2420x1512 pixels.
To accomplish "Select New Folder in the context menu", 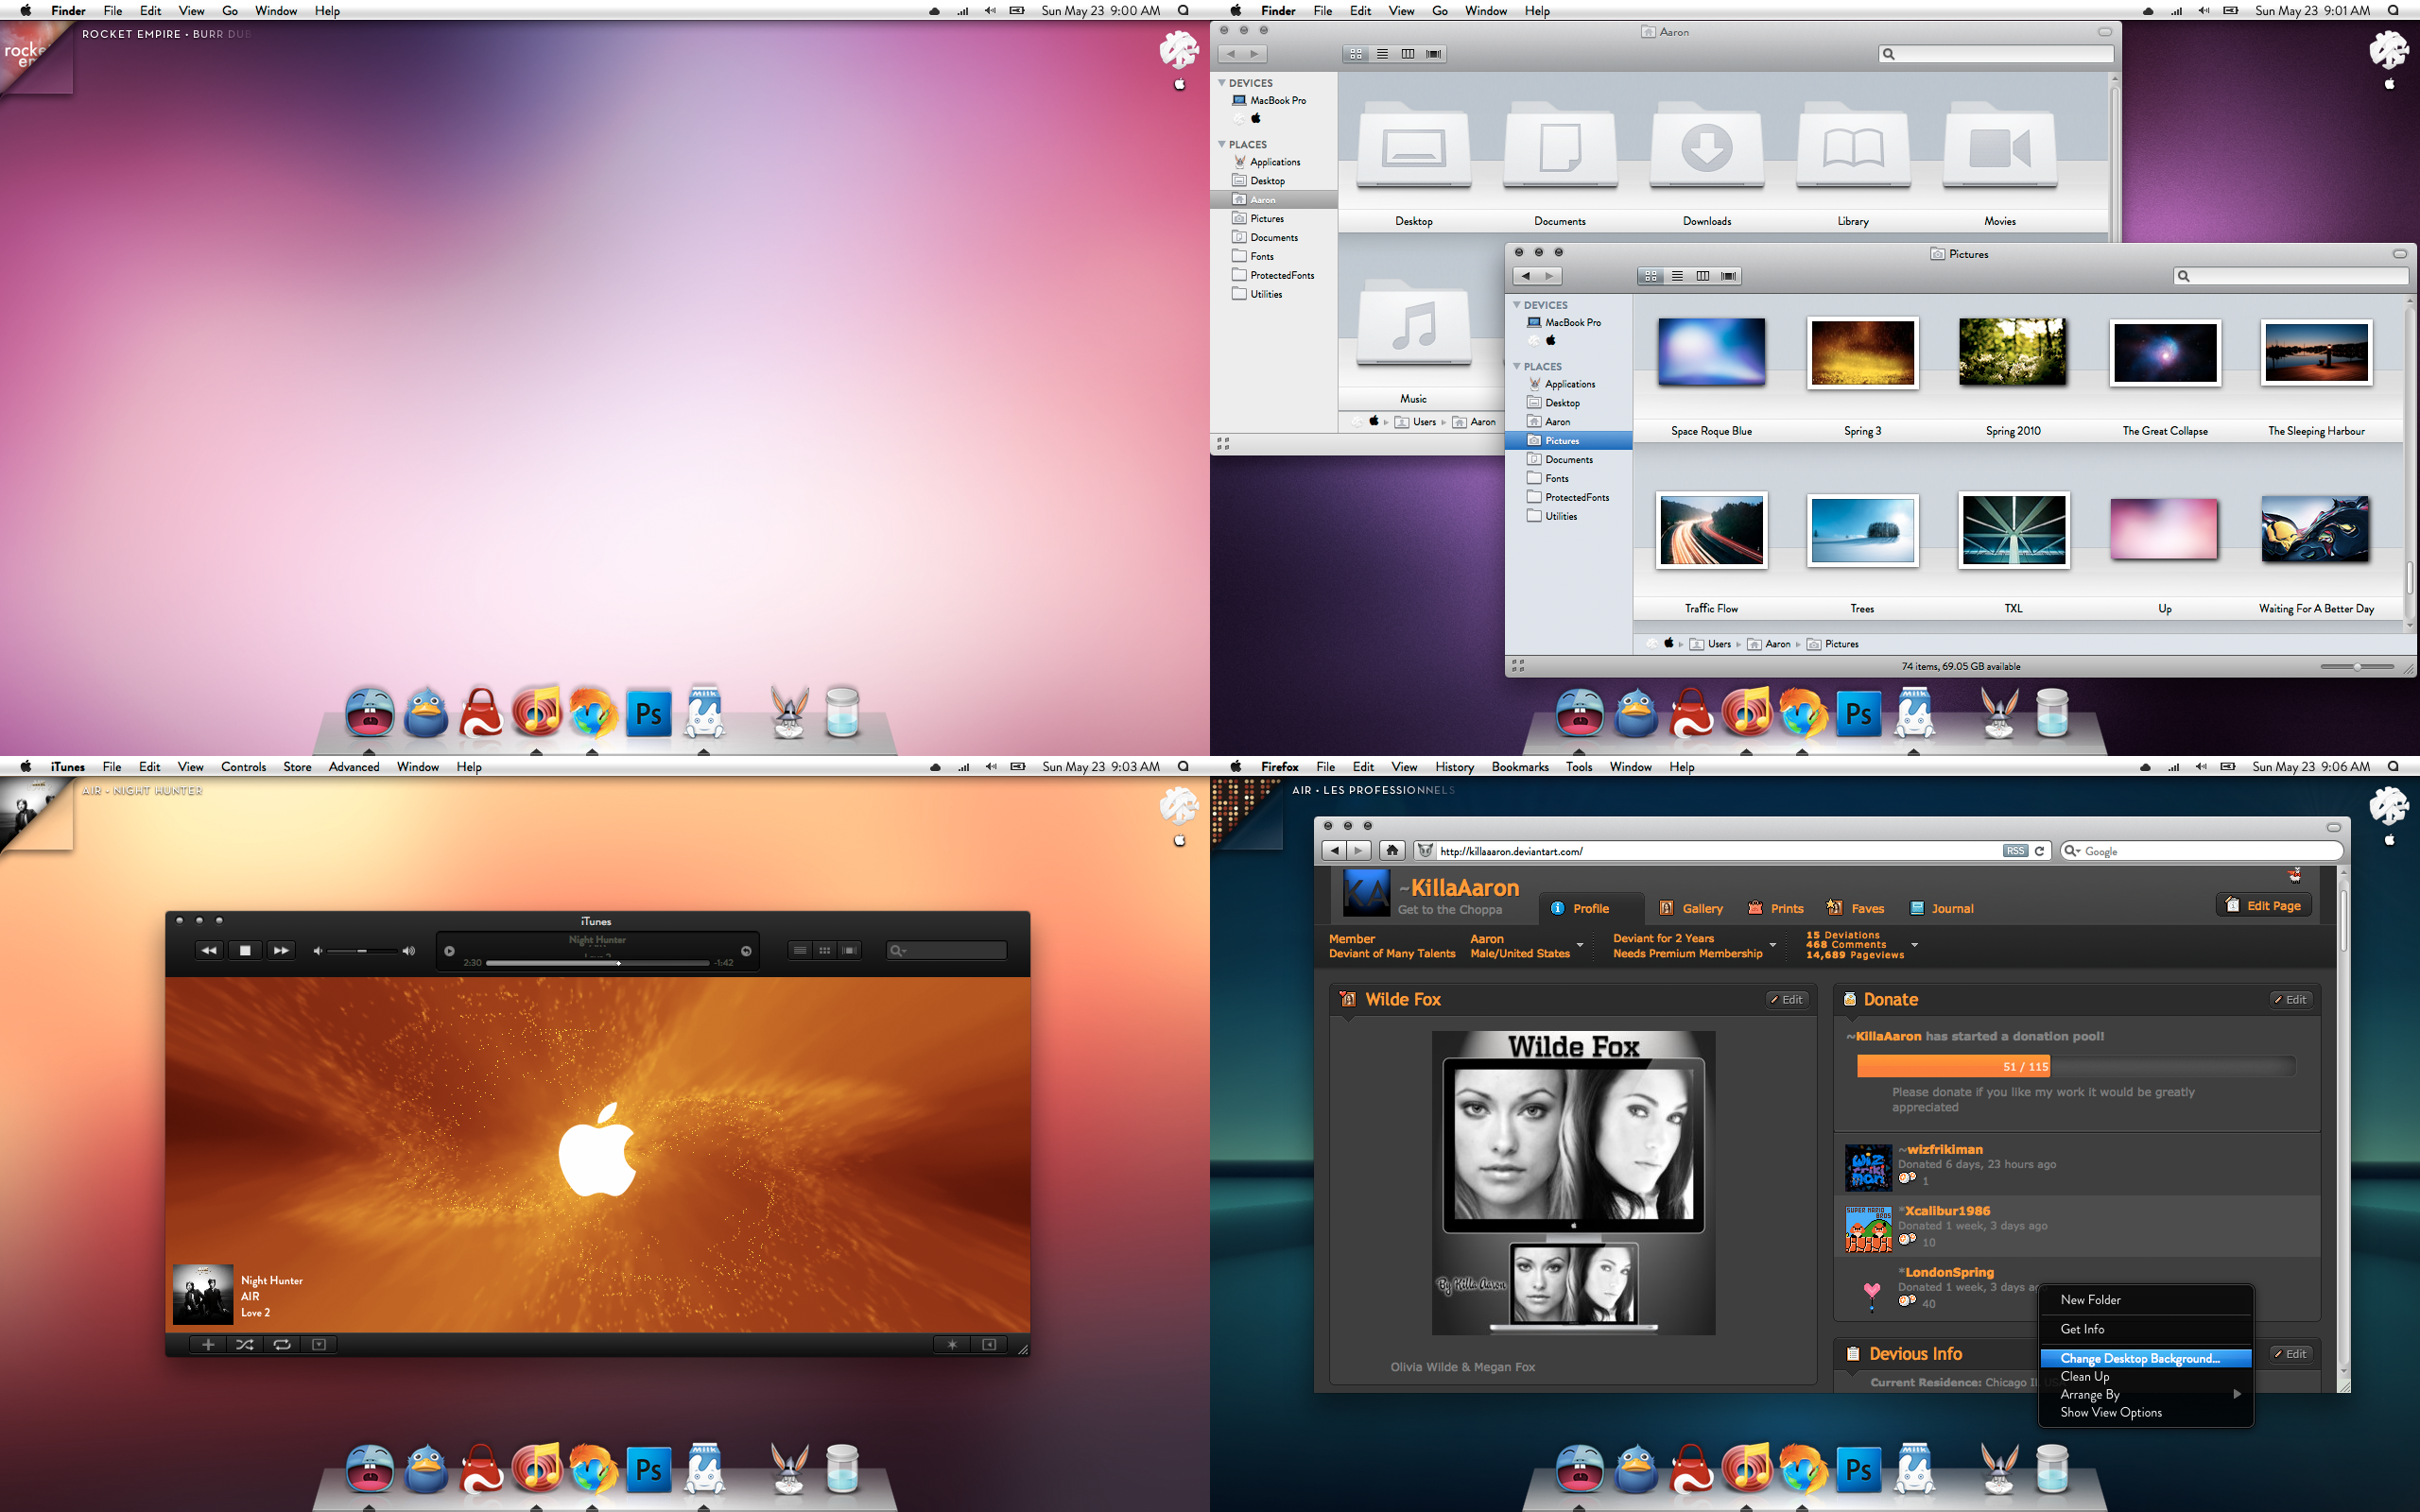I will click(x=2146, y=1300).
